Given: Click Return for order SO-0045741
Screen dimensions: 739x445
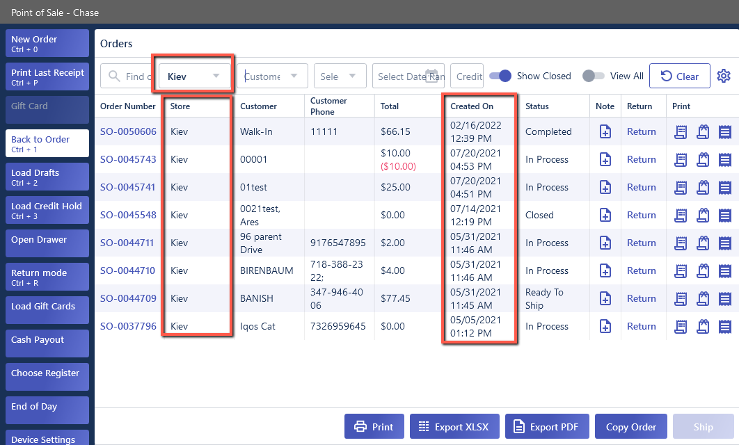Looking at the screenshot, I should pos(641,188).
